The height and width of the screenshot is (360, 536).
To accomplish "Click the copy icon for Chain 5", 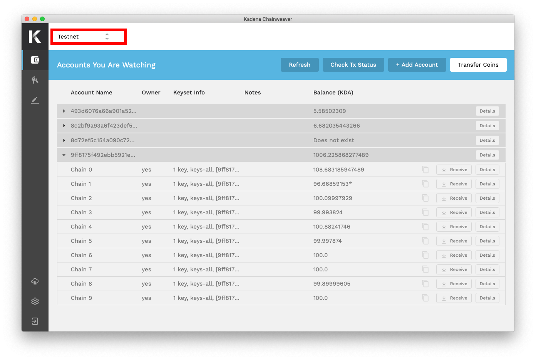I will [425, 241].
